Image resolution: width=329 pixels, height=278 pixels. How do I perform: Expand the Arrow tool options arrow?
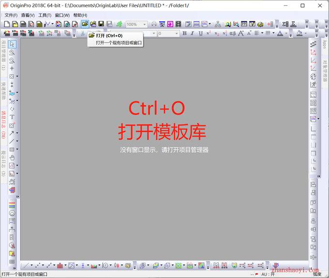click(x=17, y=133)
